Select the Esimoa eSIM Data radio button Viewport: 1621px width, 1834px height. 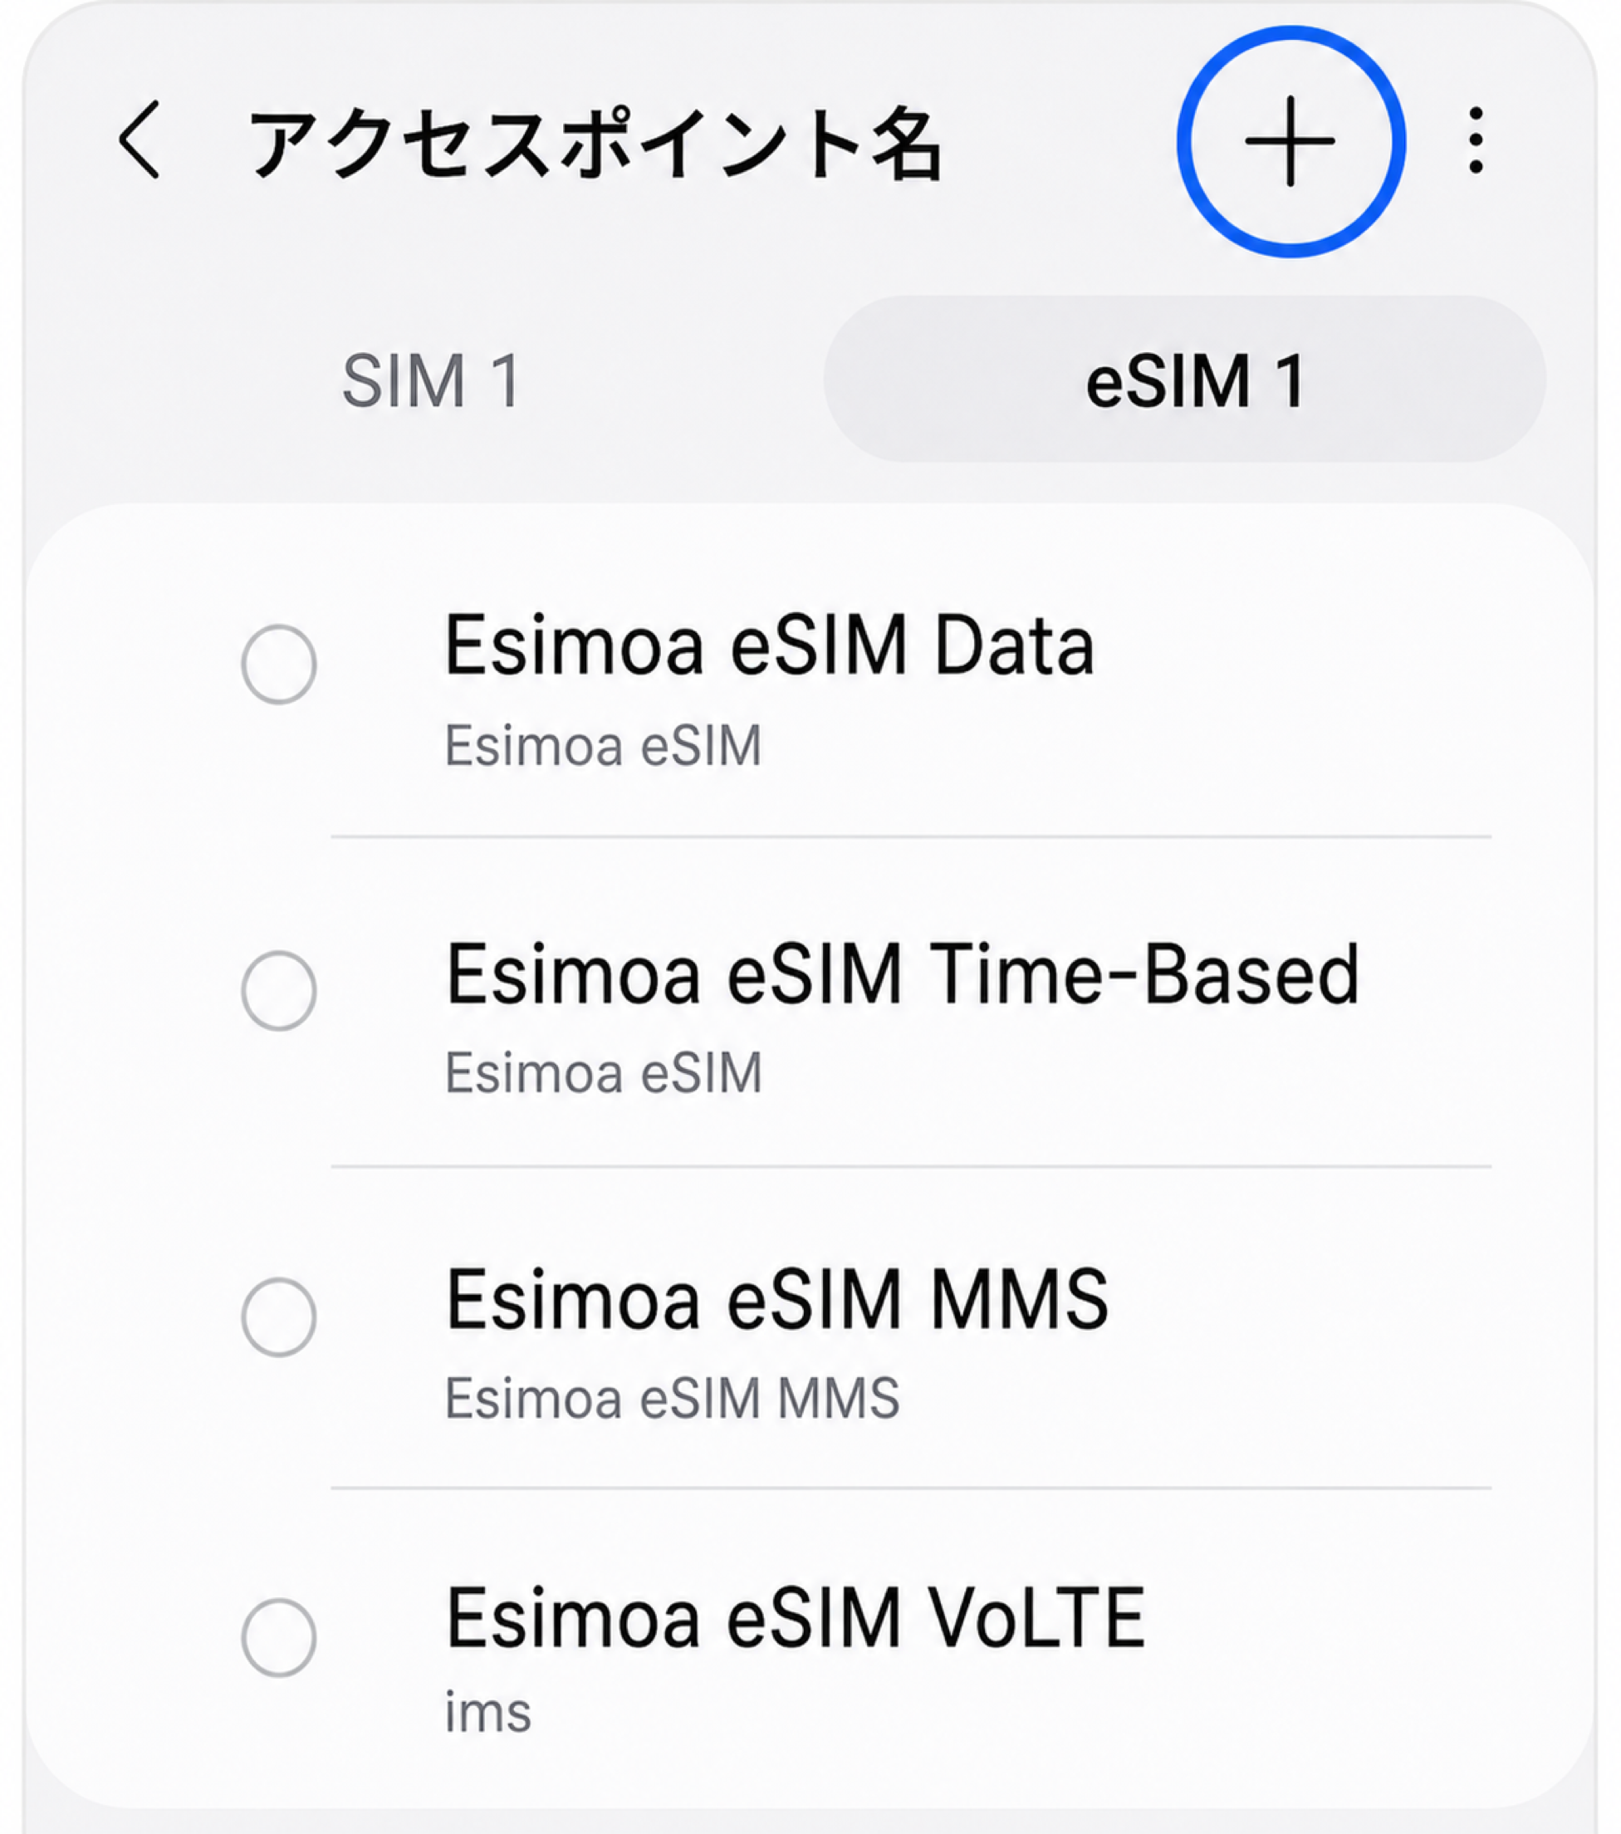tap(279, 664)
